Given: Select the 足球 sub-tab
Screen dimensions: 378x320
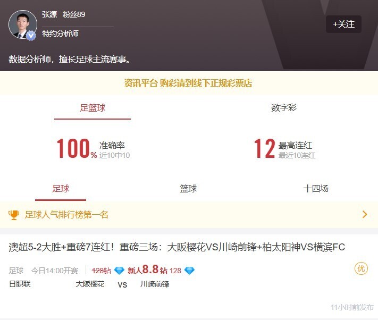Looking at the screenshot, I should coord(61,189).
